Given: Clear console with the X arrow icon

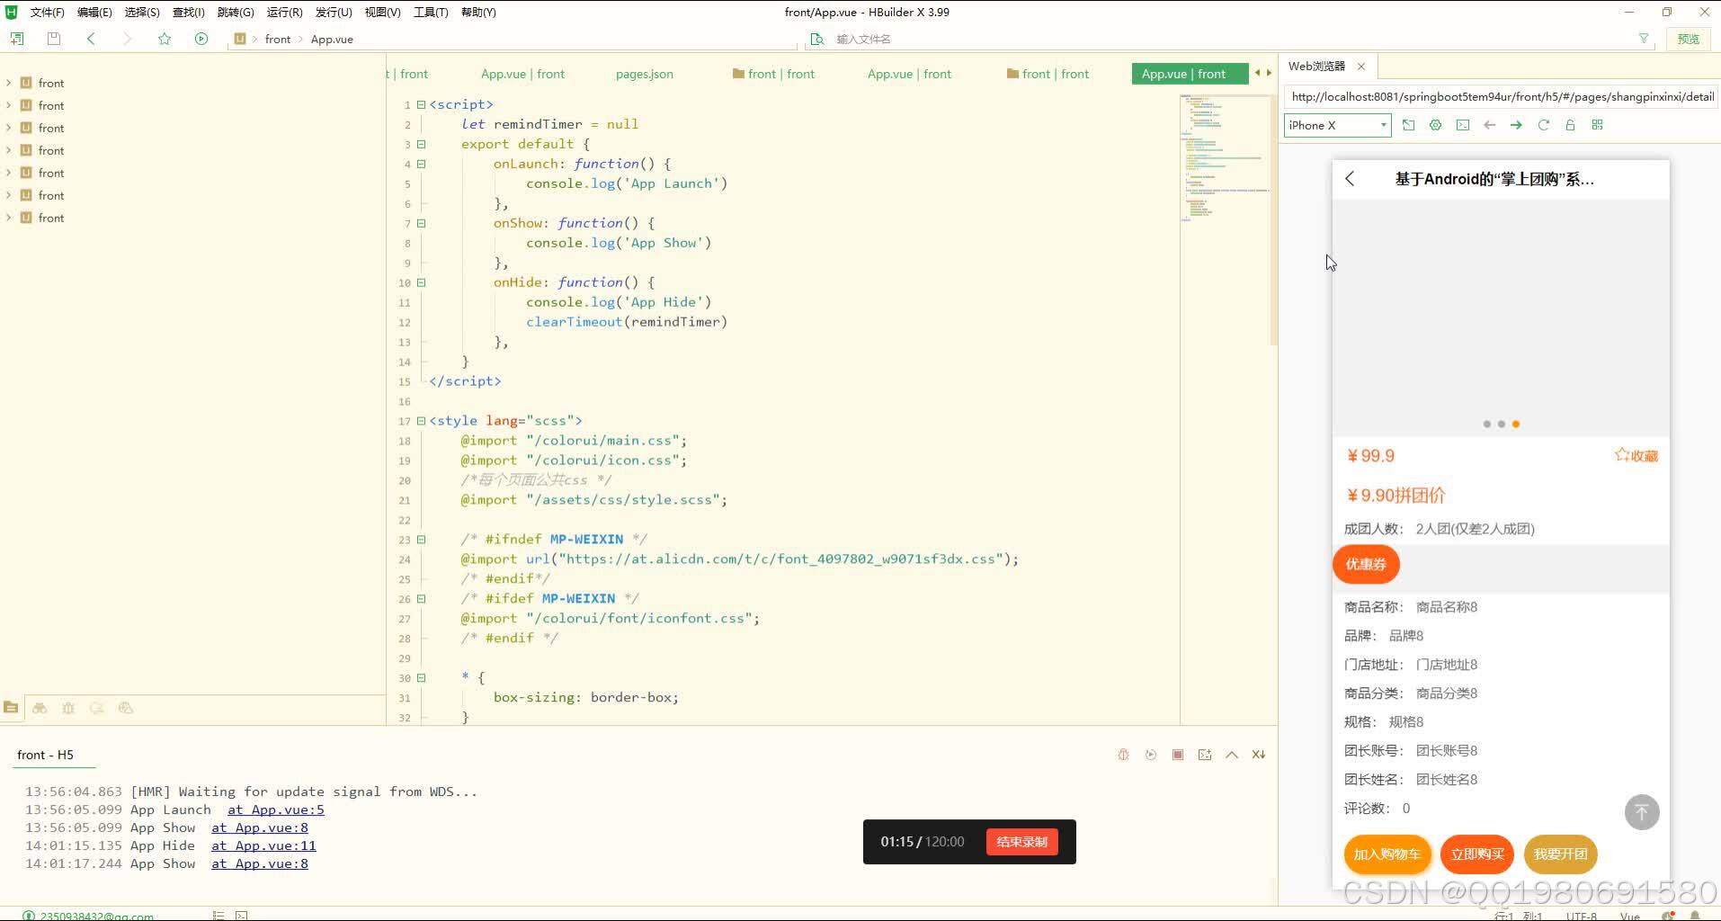Looking at the screenshot, I should pyautogui.click(x=1259, y=755).
